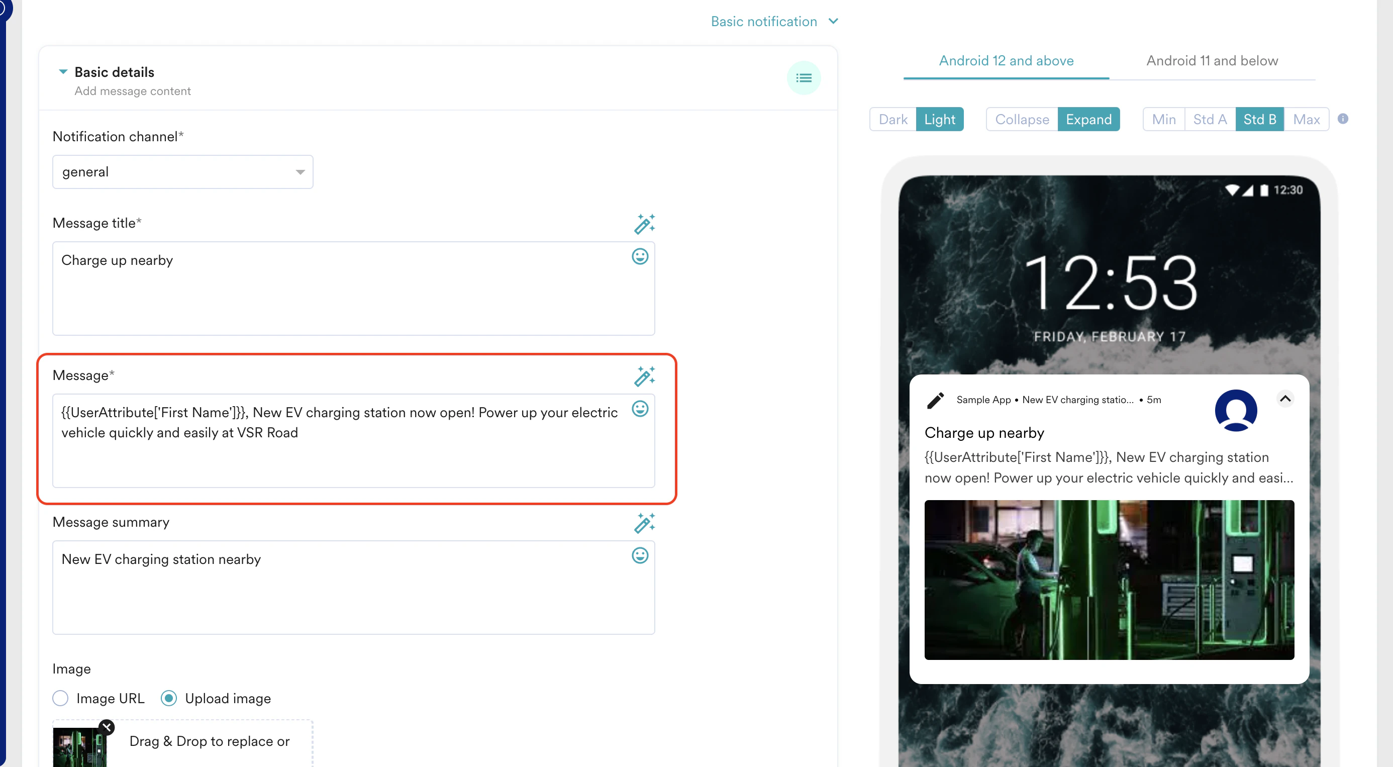Open the Notification channel dropdown showing general
The image size is (1393, 767).
click(x=182, y=171)
